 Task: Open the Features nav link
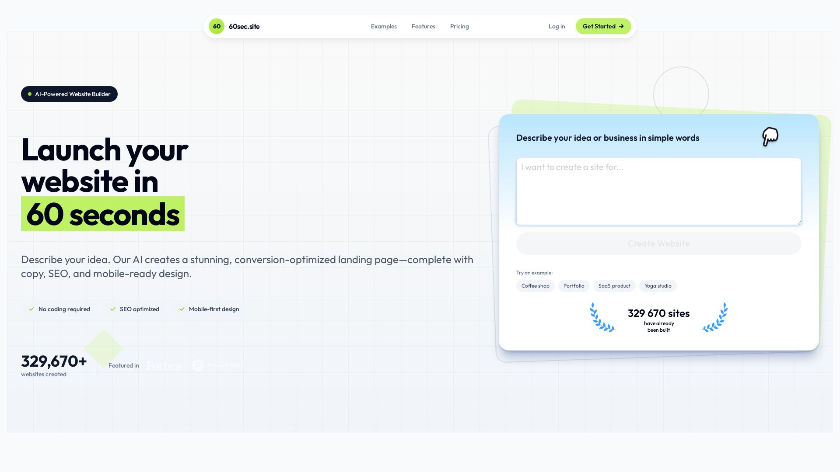[423, 26]
